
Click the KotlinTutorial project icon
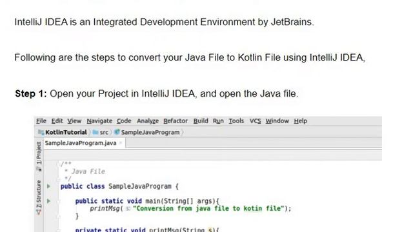[41, 132]
